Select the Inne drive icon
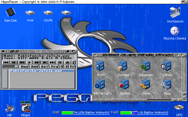The image size is (188, 117). click(30, 13)
